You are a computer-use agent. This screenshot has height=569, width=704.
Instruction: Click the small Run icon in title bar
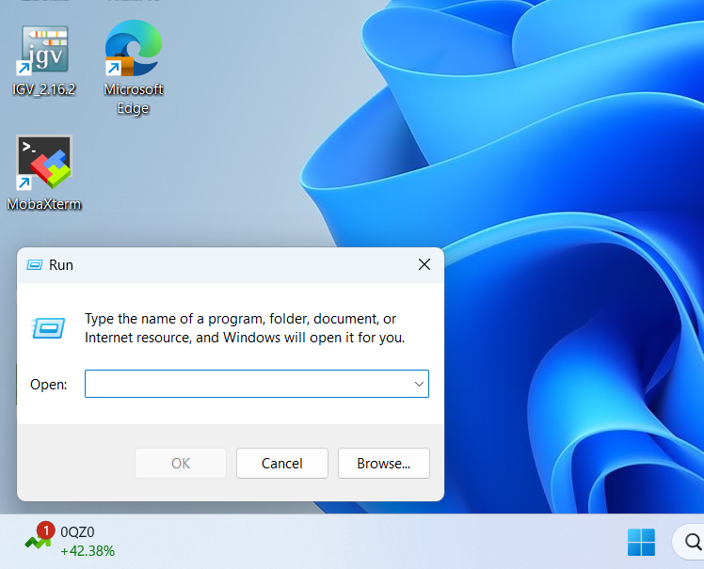point(35,265)
